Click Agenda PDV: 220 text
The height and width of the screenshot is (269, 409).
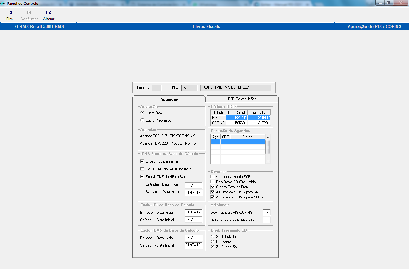pyautogui.click(x=168, y=143)
